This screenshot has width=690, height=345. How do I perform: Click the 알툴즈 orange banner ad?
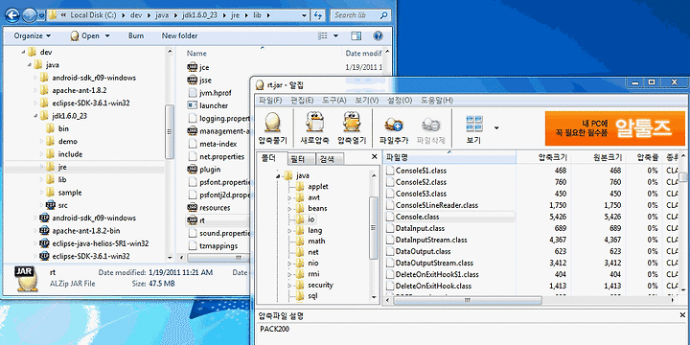614,128
